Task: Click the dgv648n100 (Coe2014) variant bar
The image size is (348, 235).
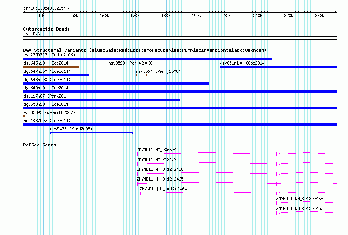Action: tap(116, 83)
